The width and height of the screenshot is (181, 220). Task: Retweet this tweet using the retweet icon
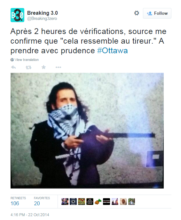click(x=28, y=67)
